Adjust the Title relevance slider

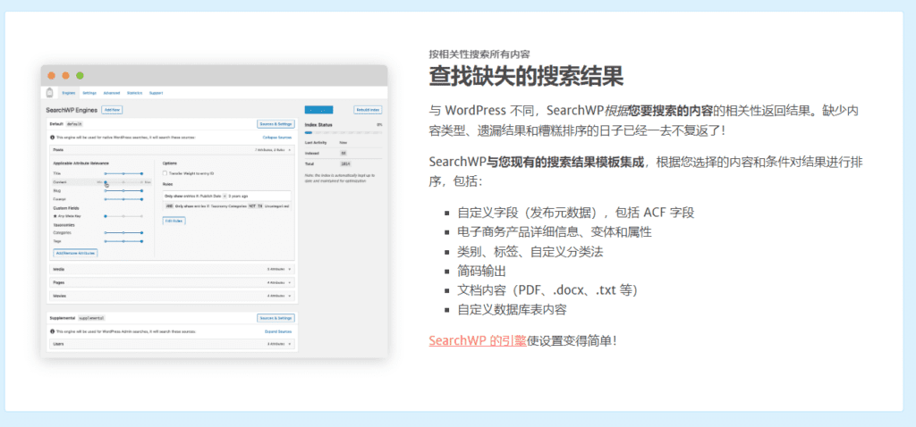pyautogui.click(x=123, y=174)
